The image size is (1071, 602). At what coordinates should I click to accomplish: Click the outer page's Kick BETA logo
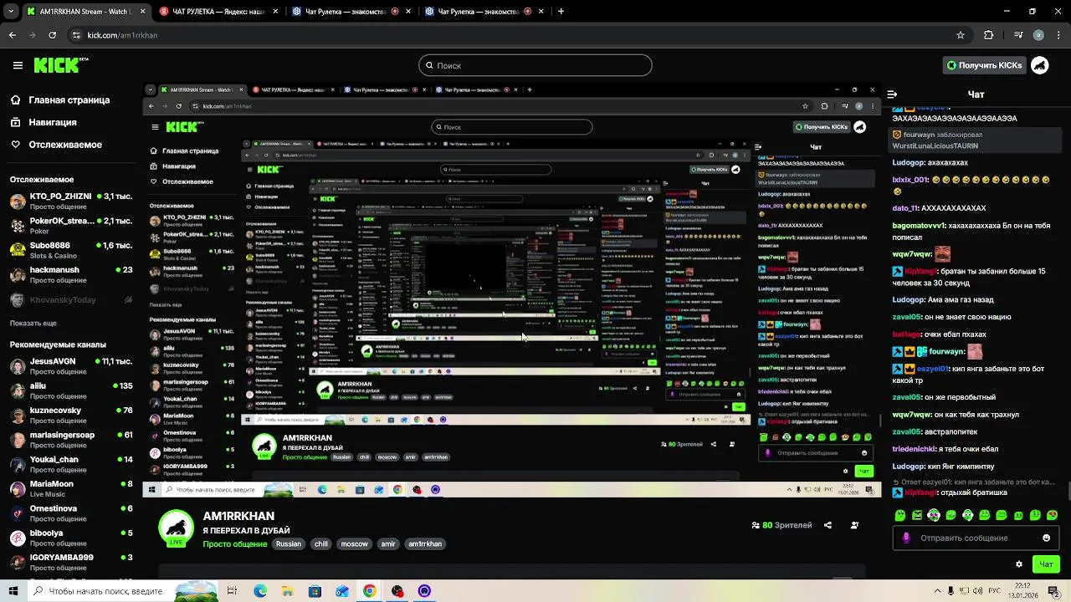61,65
